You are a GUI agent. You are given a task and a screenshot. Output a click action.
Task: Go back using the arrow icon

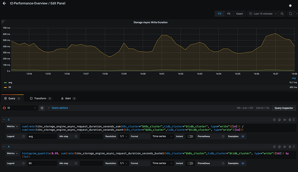[x=4, y=3]
